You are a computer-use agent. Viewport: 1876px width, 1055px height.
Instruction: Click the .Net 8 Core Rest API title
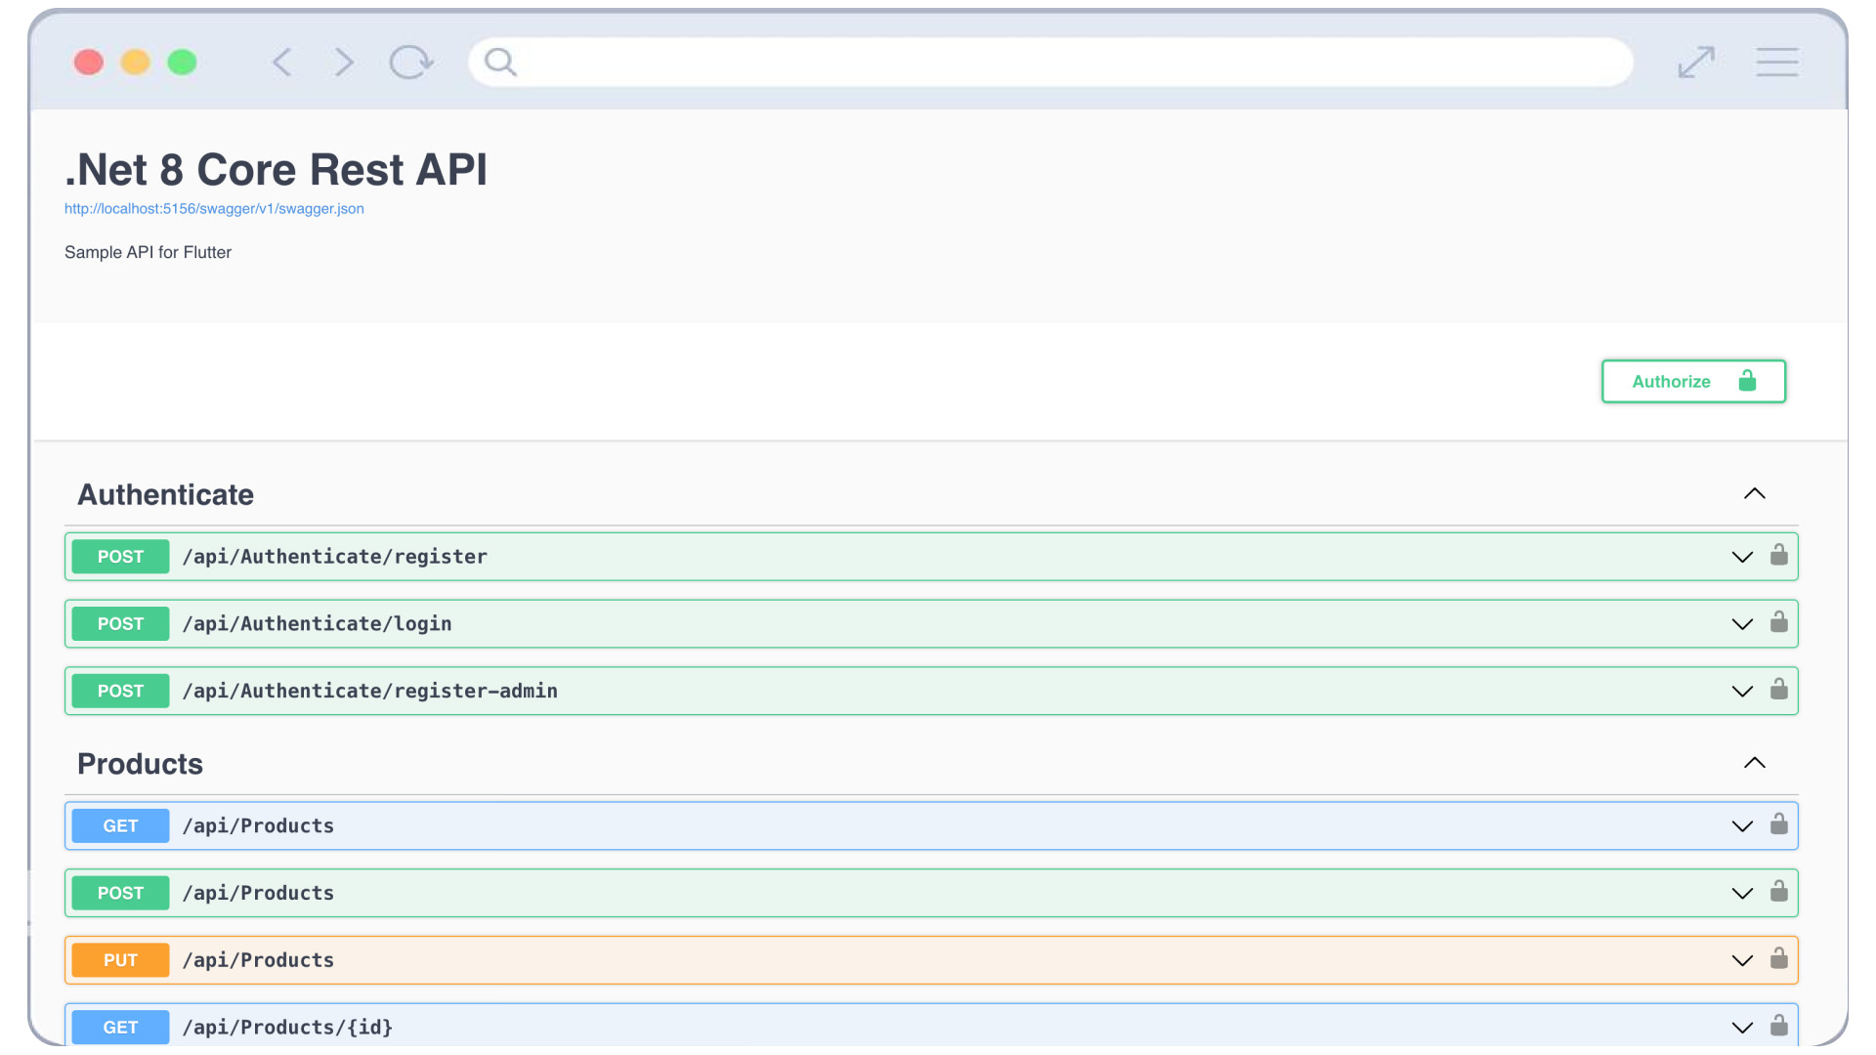(x=277, y=170)
